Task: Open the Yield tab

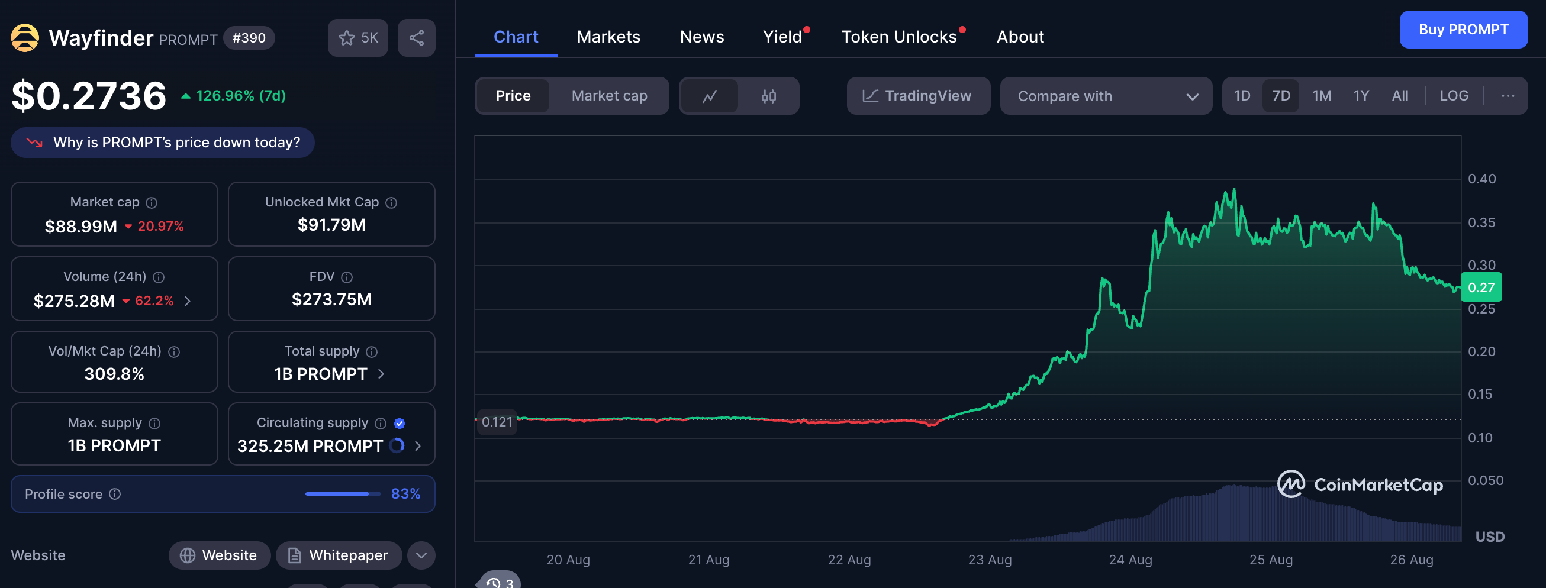Action: [782, 37]
